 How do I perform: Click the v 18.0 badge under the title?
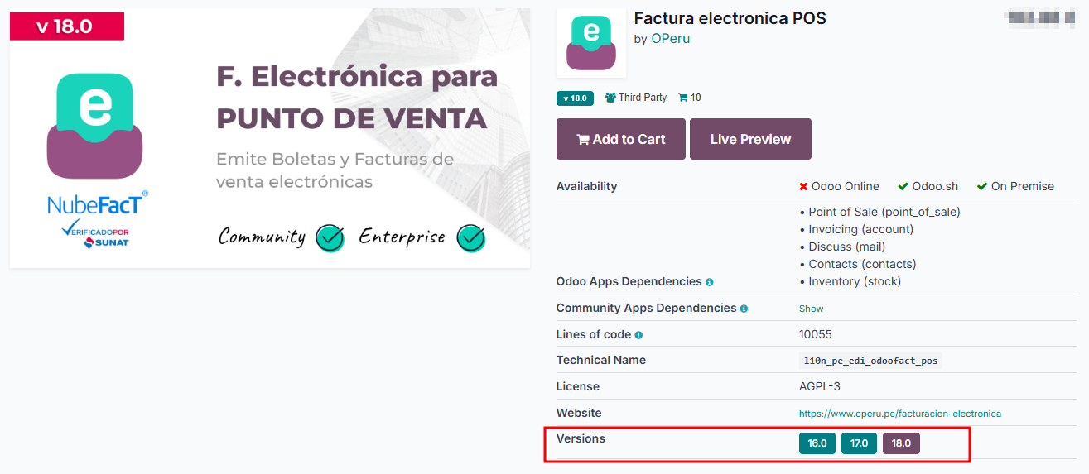pos(575,98)
